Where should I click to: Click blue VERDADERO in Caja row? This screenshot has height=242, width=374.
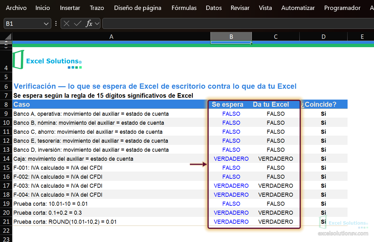click(231, 159)
